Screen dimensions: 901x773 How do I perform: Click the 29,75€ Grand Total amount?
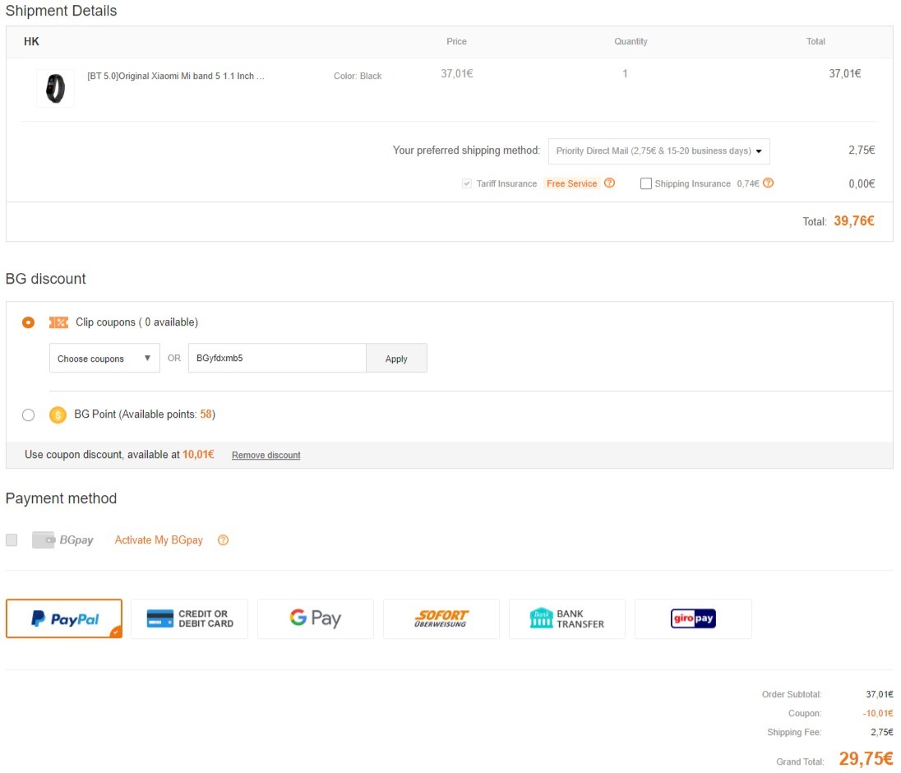[866, 759]
